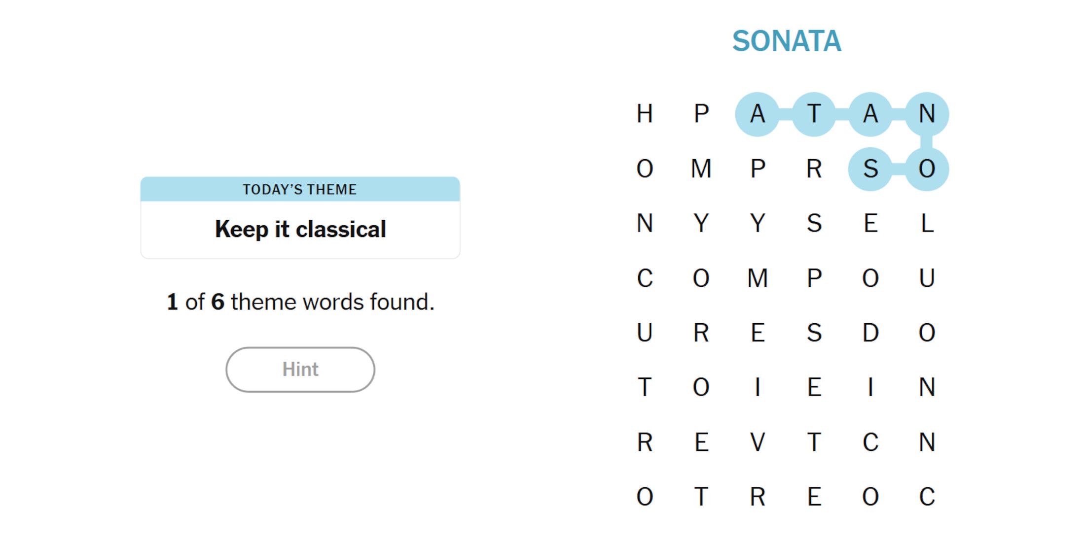The image size is (1085, 542).
Task: Click the "Keep it classical" theme text
Action: tap(300, 229)
